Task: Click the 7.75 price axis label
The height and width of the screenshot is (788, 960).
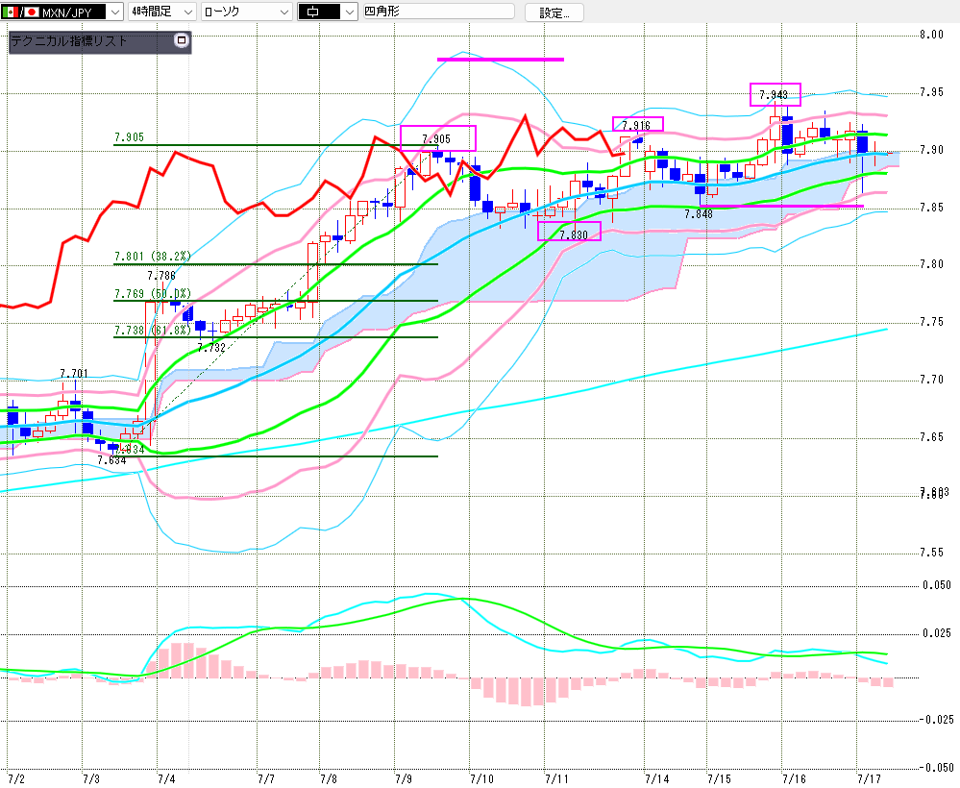Action: 932,322
